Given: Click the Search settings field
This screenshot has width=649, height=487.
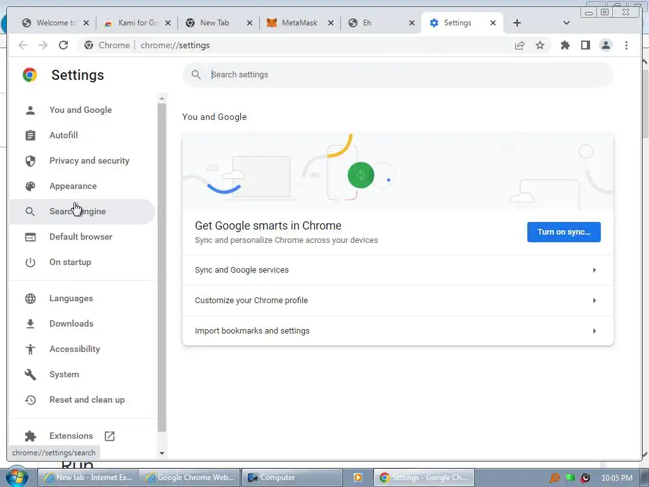Looking at the screenshot, I should click(x=398, y=75).
